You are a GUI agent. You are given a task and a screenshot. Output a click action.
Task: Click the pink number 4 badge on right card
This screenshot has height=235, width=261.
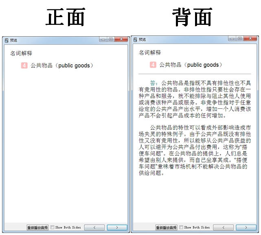click(x=153, y=65)
